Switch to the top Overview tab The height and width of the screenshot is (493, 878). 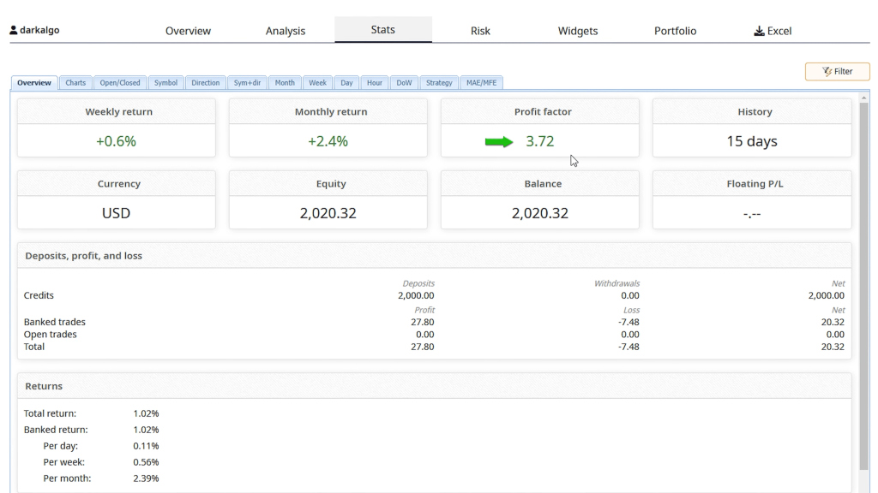point(188,31)
